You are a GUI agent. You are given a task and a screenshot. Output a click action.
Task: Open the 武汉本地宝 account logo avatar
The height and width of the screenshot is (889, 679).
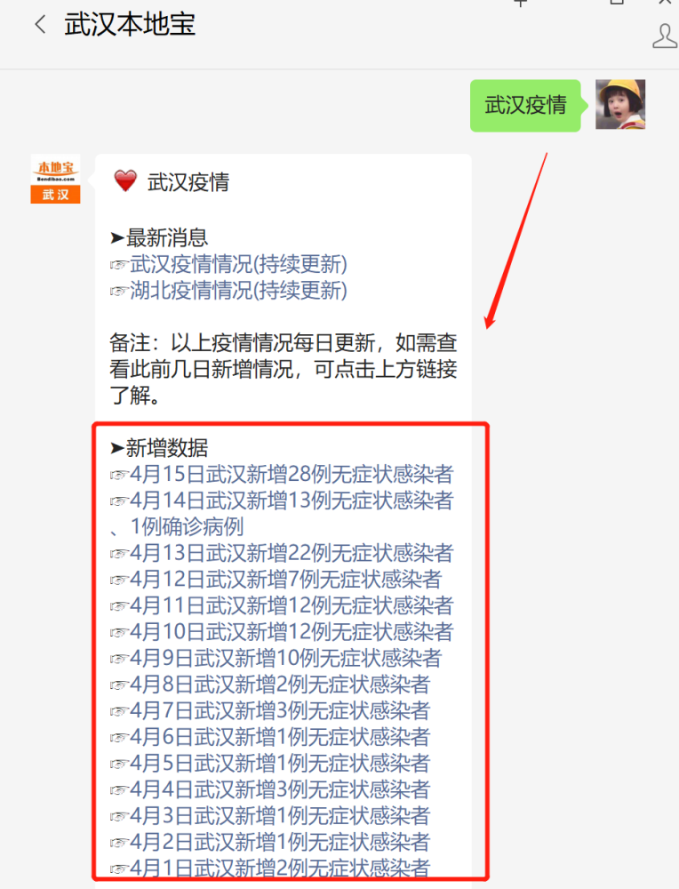pyautogui.click(x=55, y=179)
